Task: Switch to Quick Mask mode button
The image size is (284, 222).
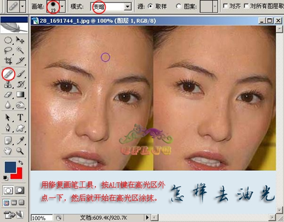Action: (19, 190)
